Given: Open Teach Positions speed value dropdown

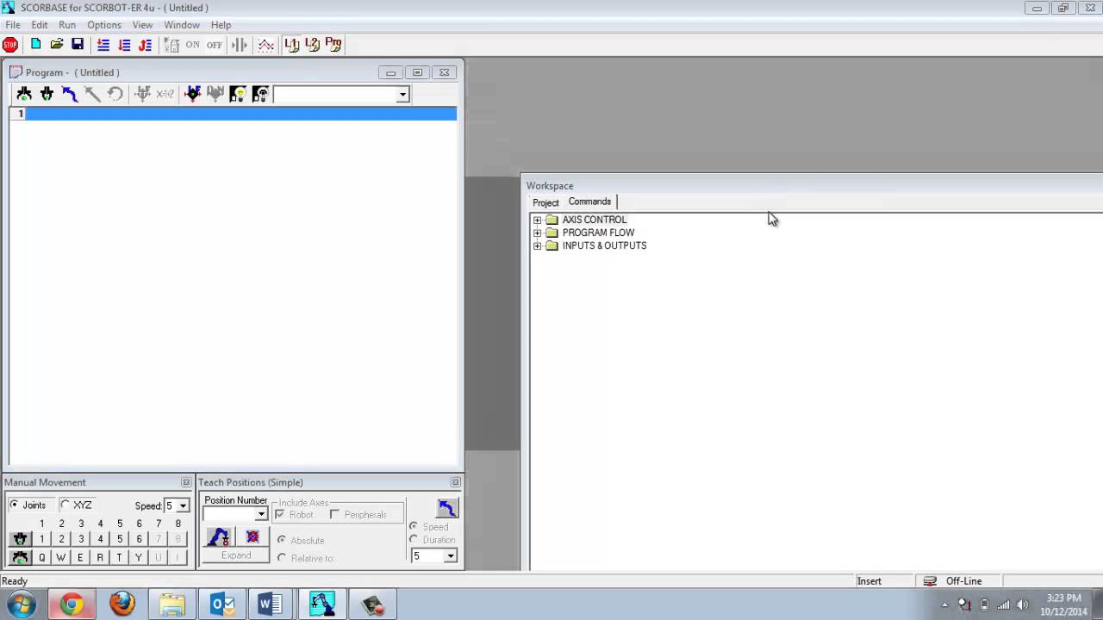Looking at the screenshot, I should pos(450,556).
